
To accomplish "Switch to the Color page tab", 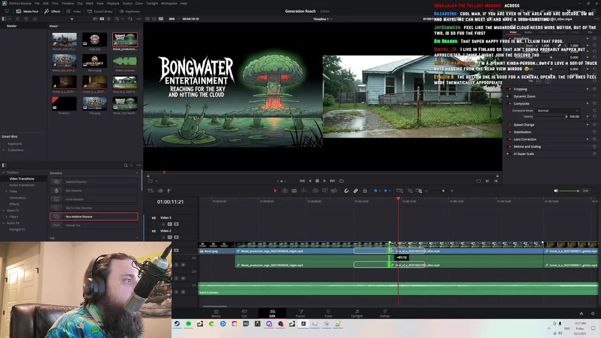I will 328,313.
